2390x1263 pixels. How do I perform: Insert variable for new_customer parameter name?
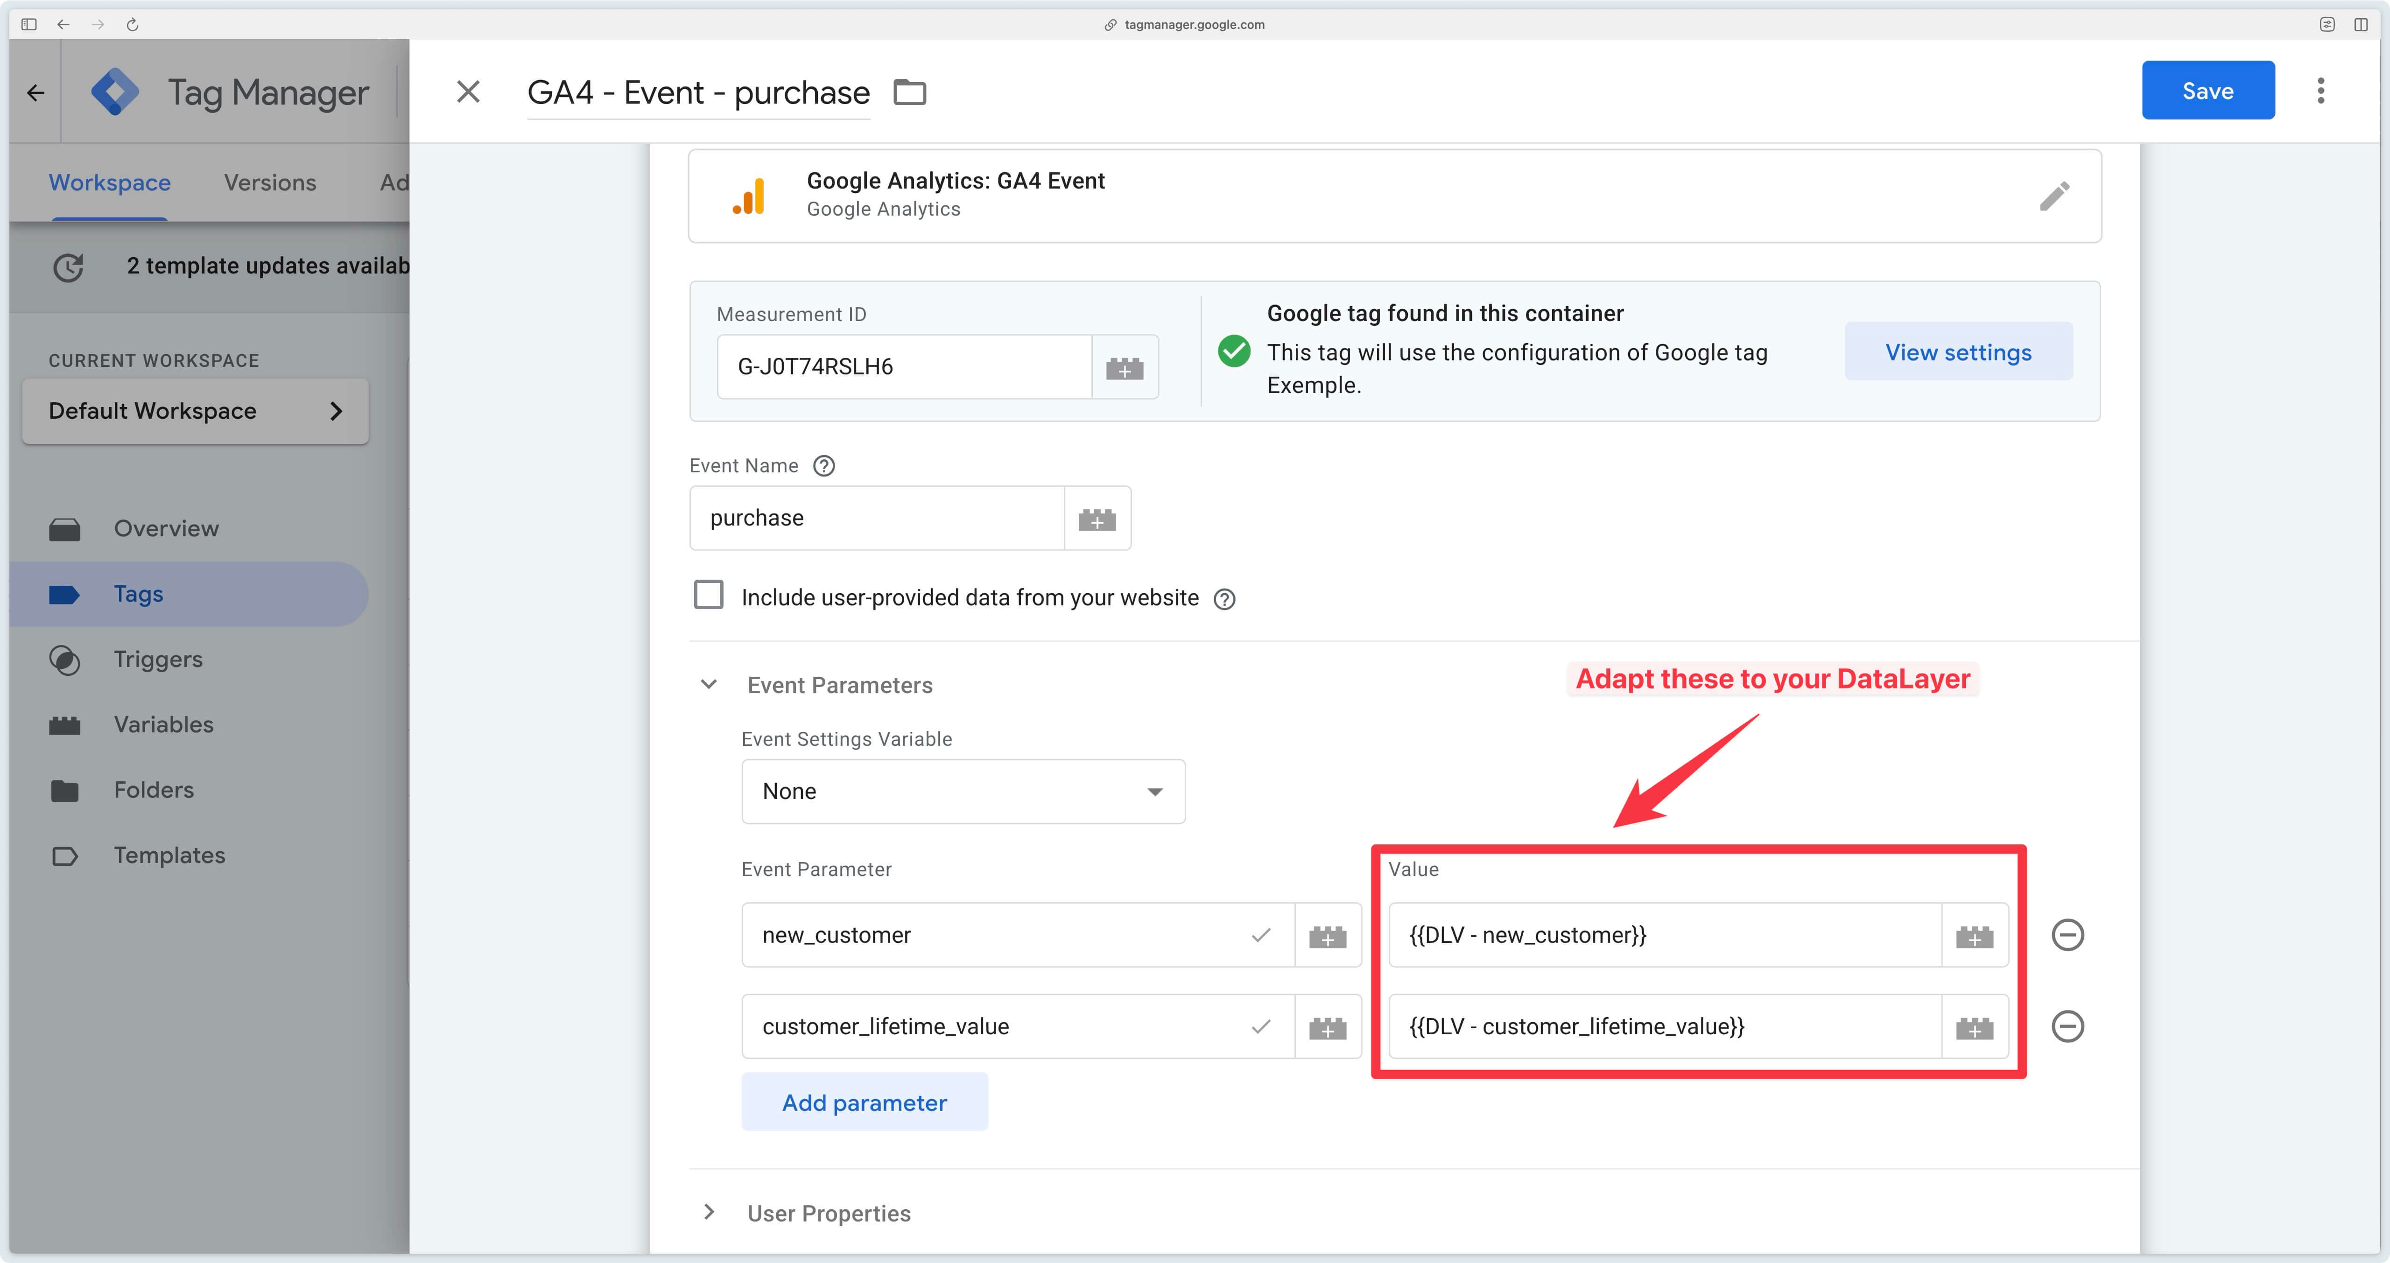pos(1328,935)
